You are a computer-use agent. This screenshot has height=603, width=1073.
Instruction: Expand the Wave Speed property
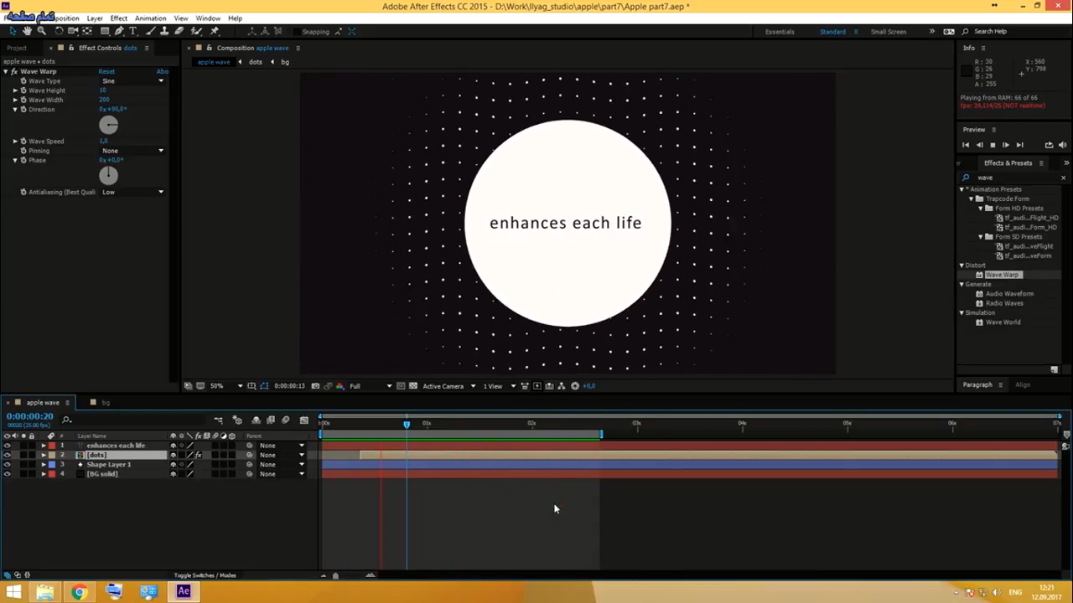15,142
